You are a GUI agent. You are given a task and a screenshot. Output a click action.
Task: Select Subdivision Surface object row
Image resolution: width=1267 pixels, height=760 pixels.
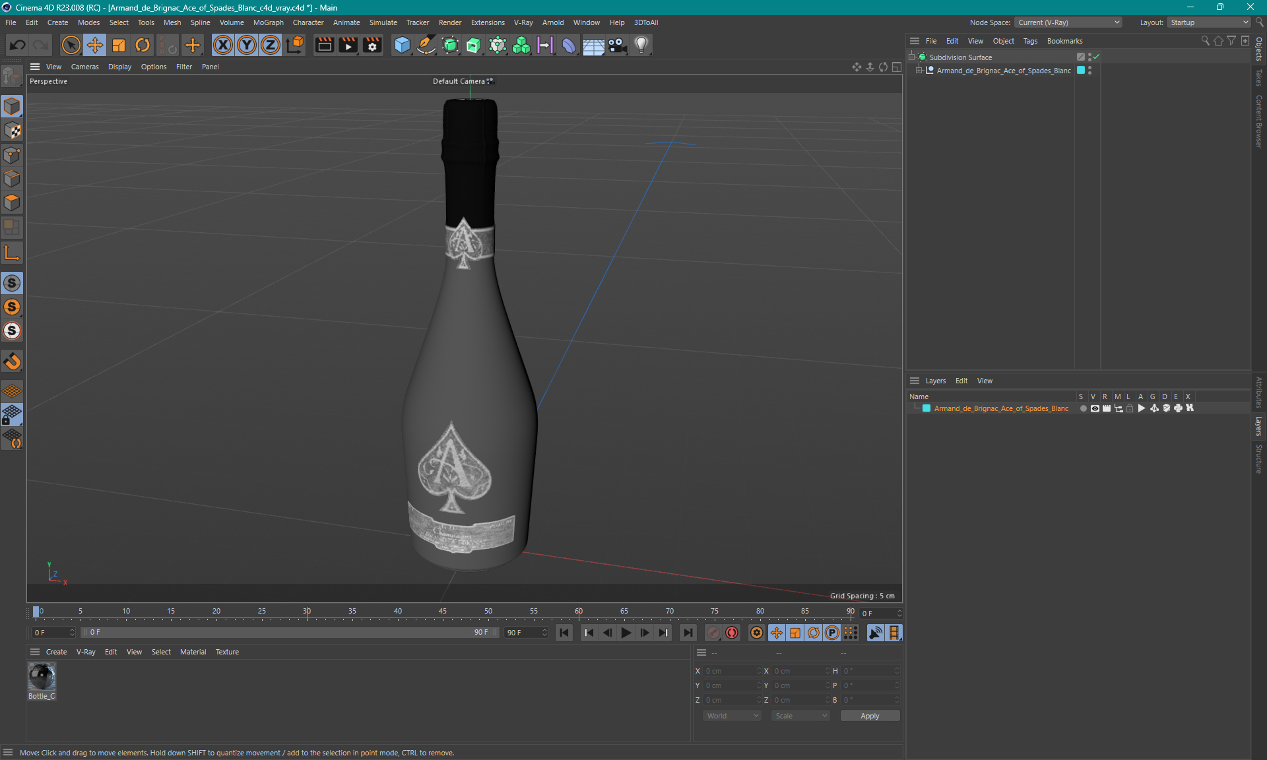[961, 57]
